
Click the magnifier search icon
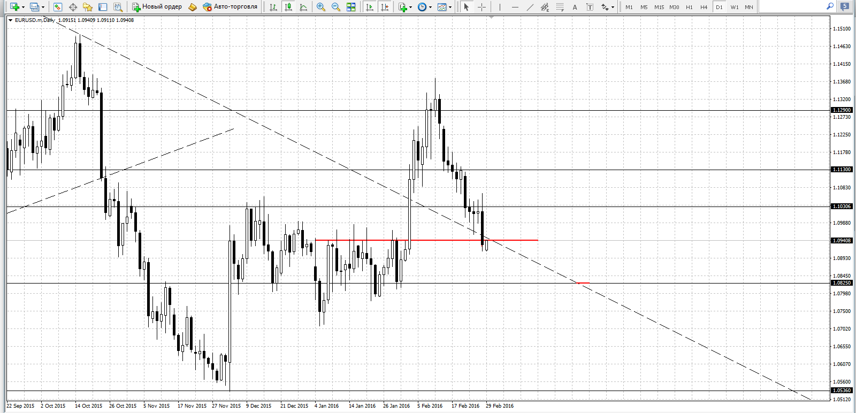click(830, 6)
